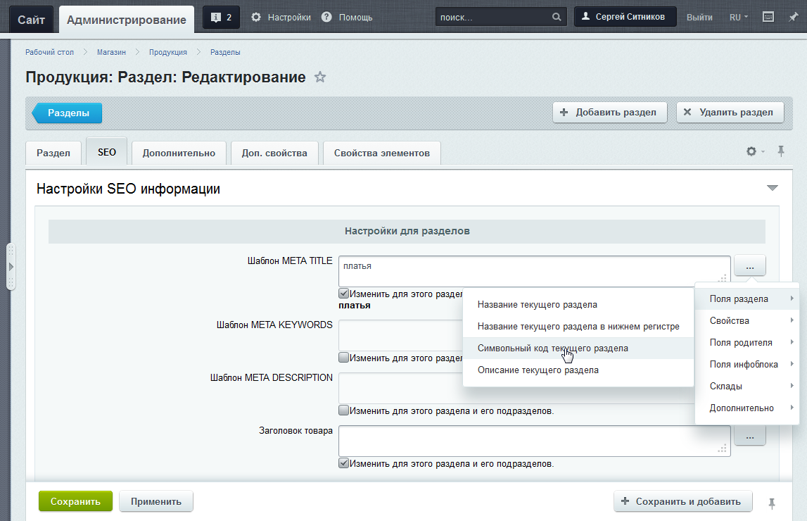Click the pin icon beside the tabs

[781, 151]
